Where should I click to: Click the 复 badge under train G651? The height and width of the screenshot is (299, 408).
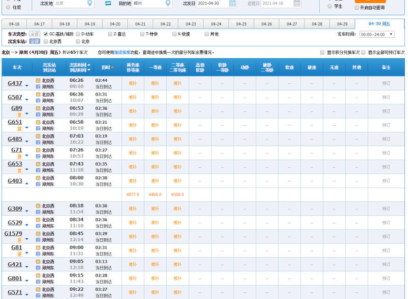(x=20, y=129)
